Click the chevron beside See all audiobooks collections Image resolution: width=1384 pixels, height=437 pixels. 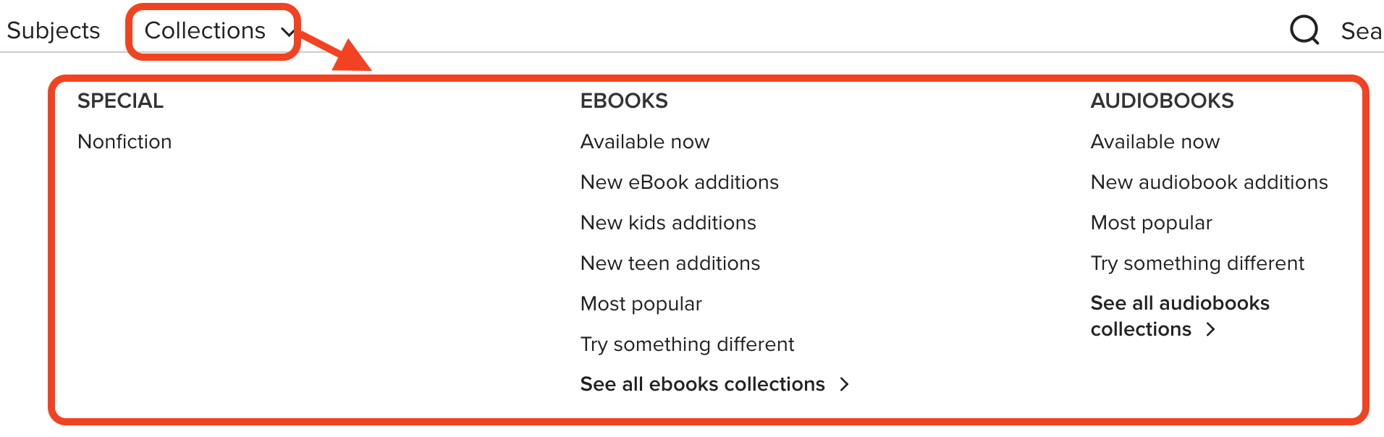tap(1211, 330)
